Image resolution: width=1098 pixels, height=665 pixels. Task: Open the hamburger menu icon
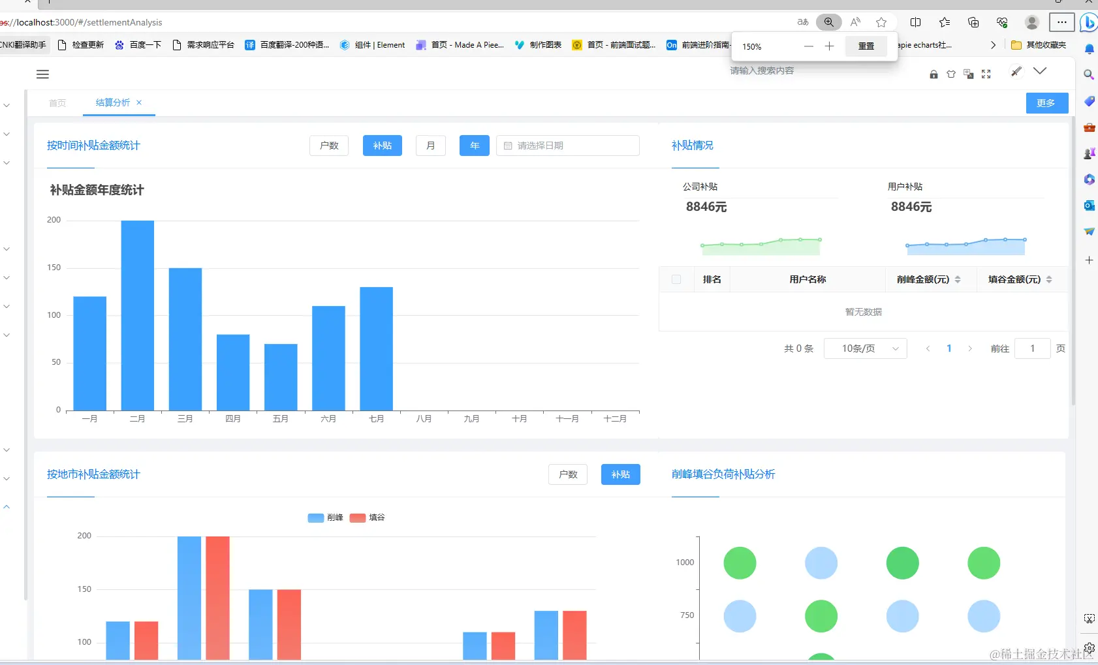[42, 74]
